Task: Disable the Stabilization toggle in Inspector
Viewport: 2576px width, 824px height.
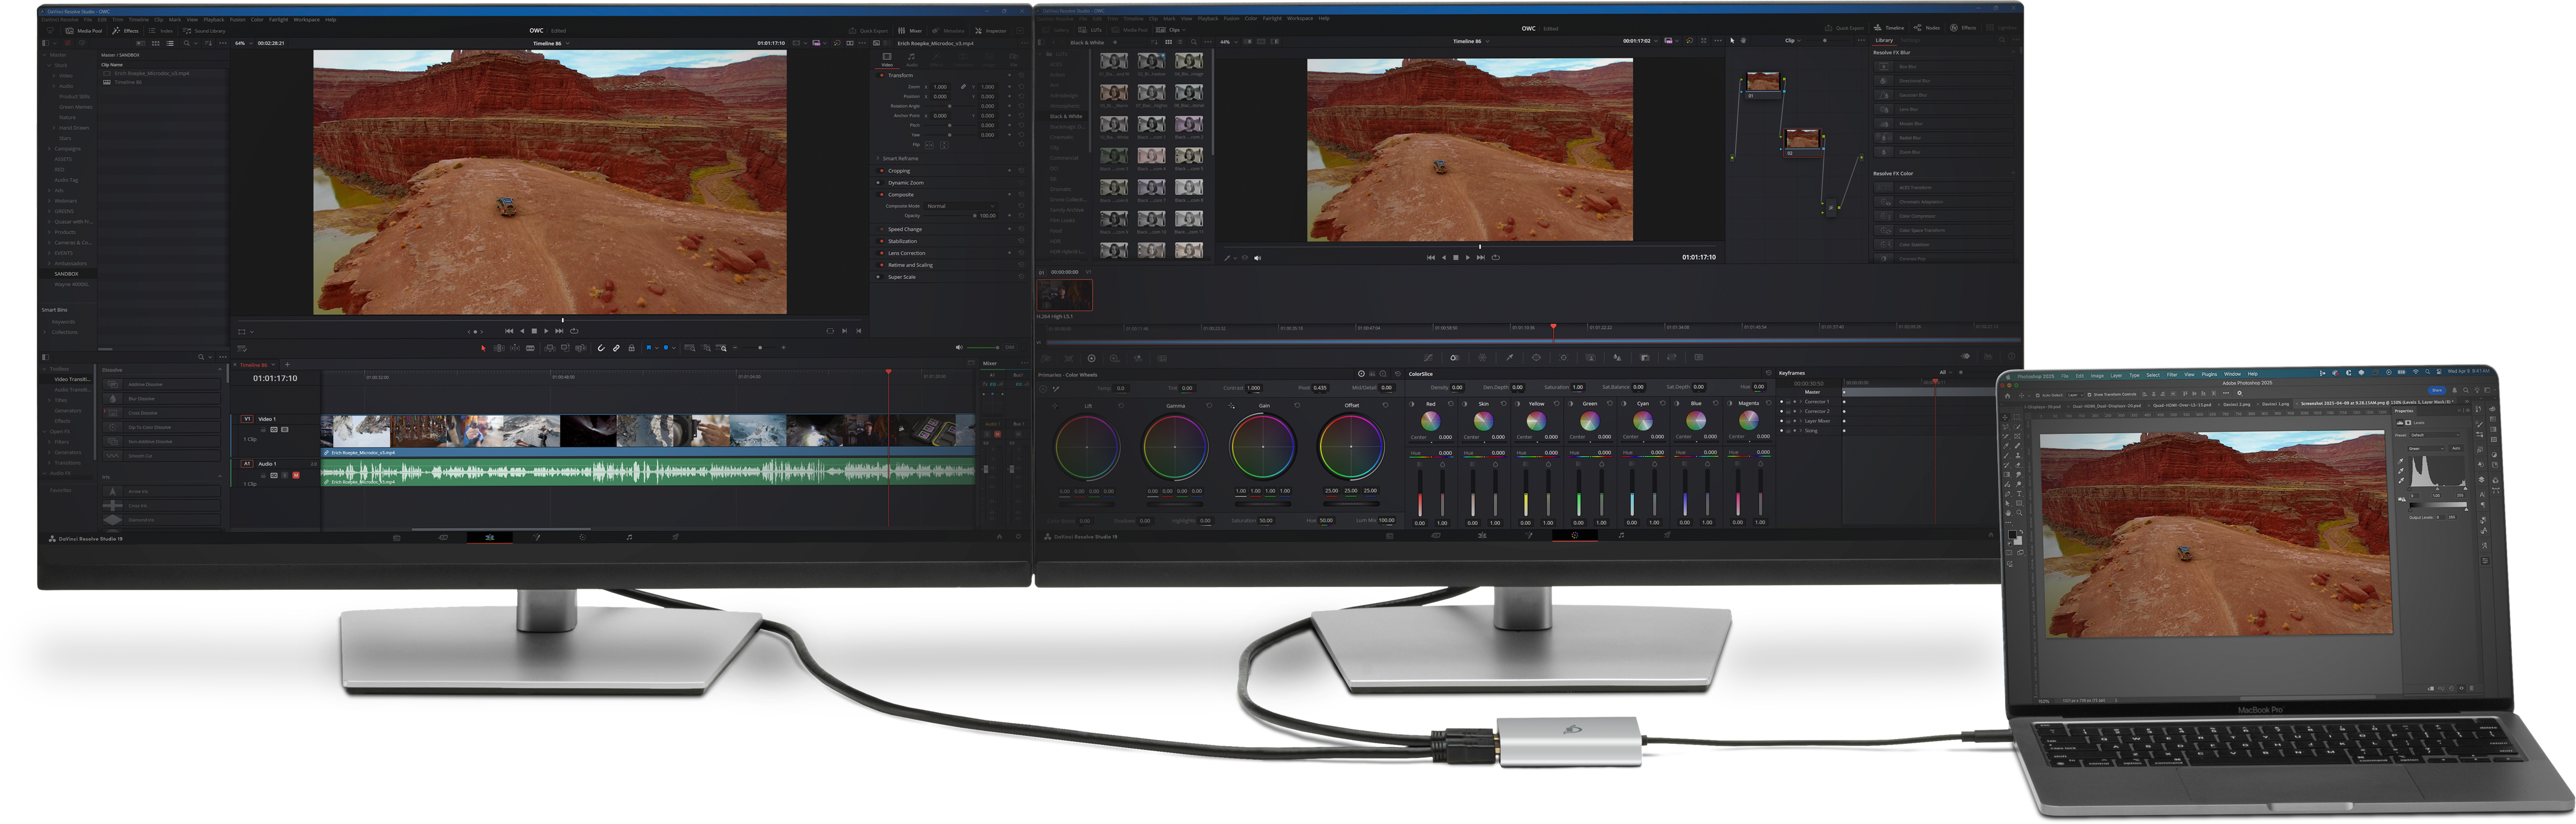Action: (x=881, y=241)
